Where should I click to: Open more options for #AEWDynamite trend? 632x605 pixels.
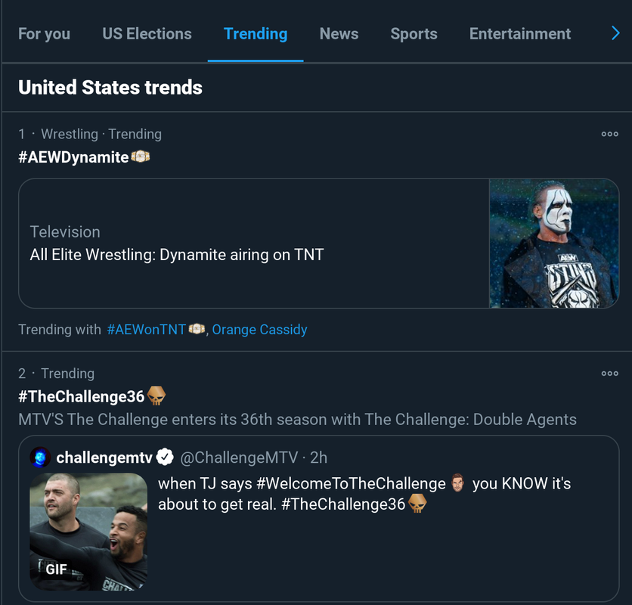coord(609,135)
